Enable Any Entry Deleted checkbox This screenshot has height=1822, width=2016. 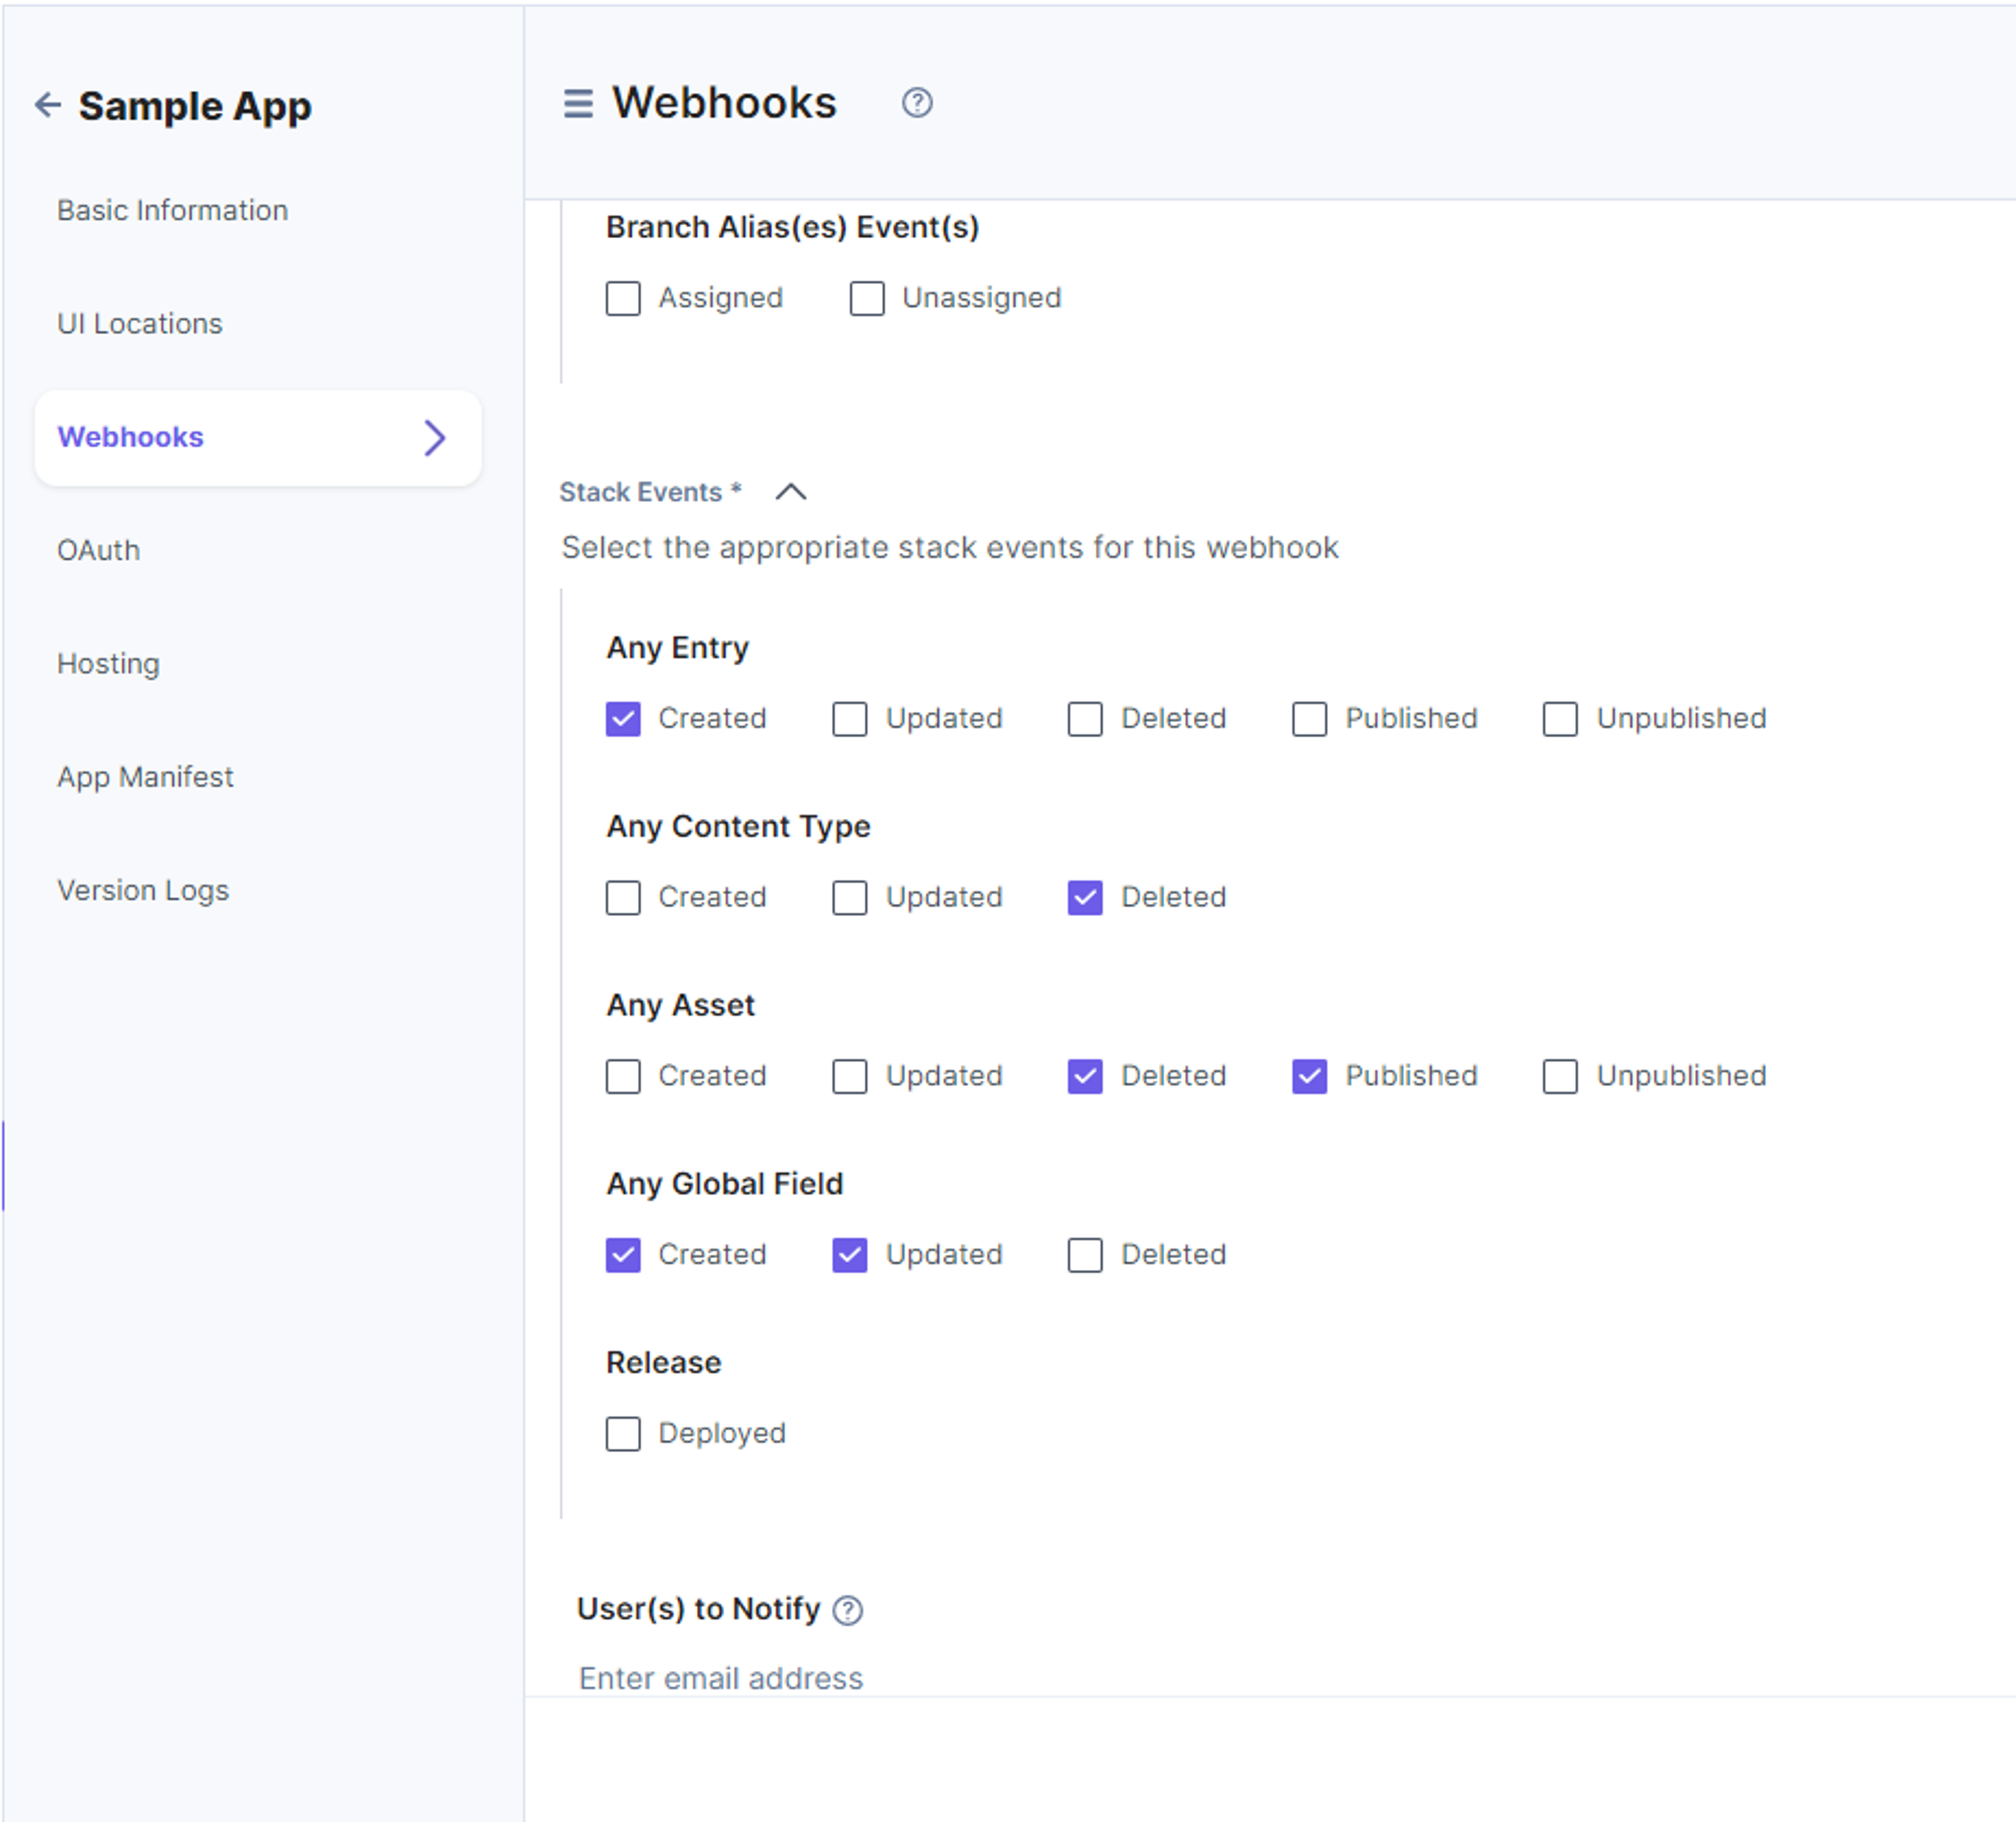(x=1085, y=719)
